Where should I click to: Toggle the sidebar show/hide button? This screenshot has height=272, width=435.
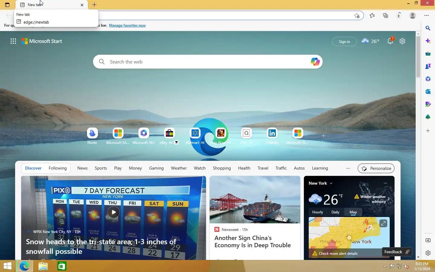pos(428,240)
